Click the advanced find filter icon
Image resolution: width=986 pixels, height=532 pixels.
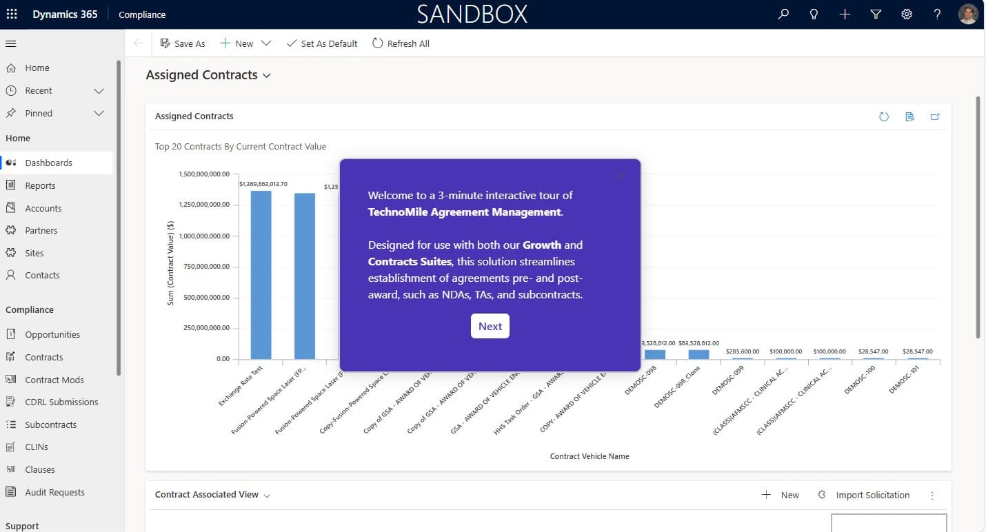point(876,14)
